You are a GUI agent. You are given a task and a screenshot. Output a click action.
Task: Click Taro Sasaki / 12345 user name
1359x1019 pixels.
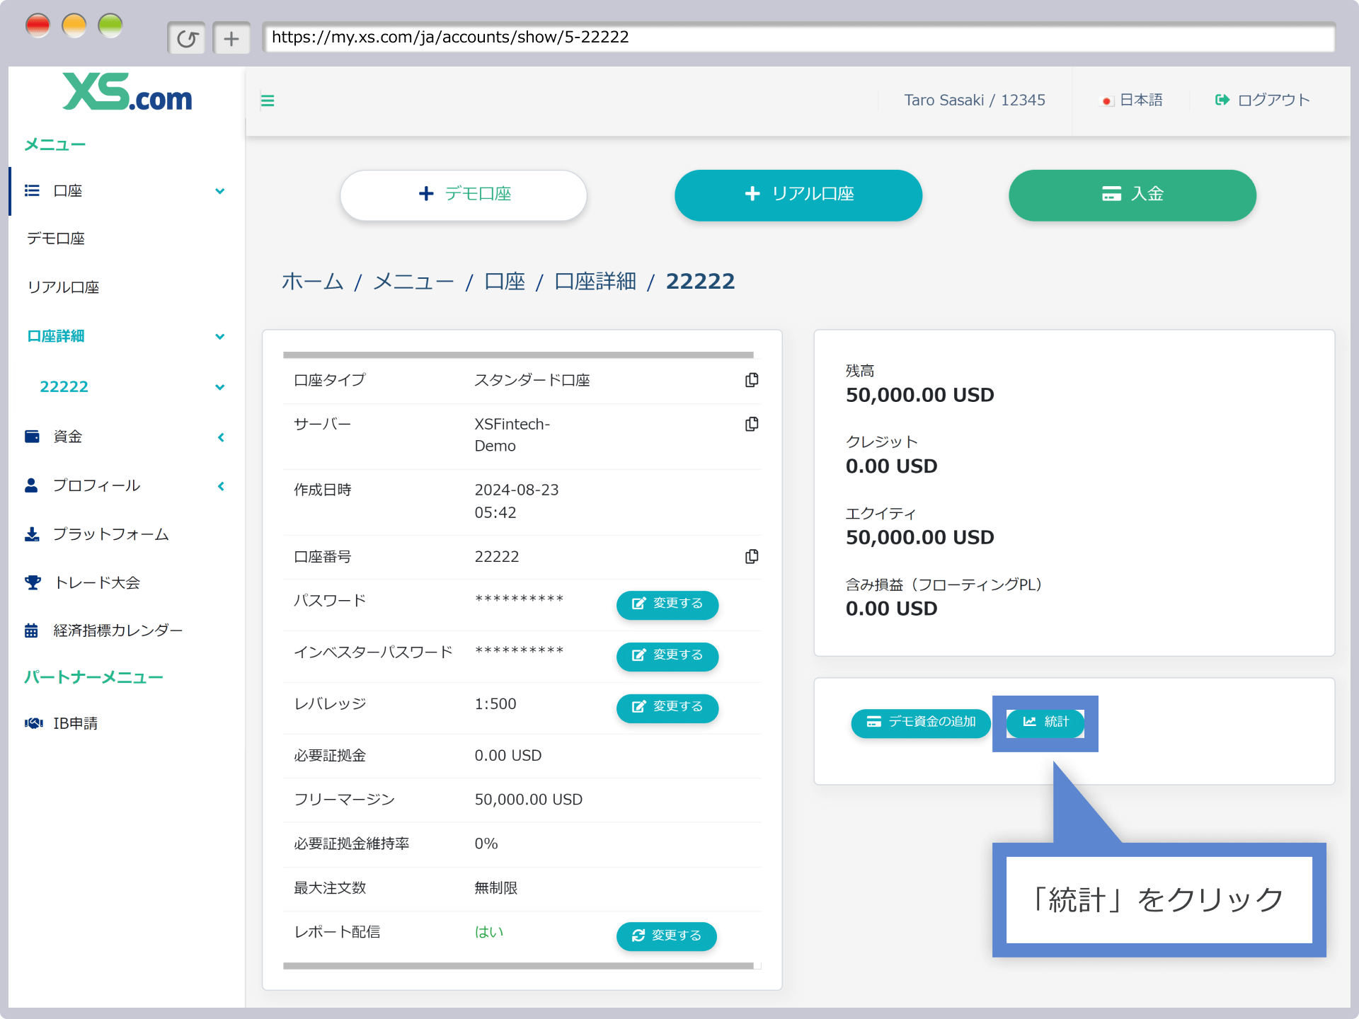pos(975,100)
